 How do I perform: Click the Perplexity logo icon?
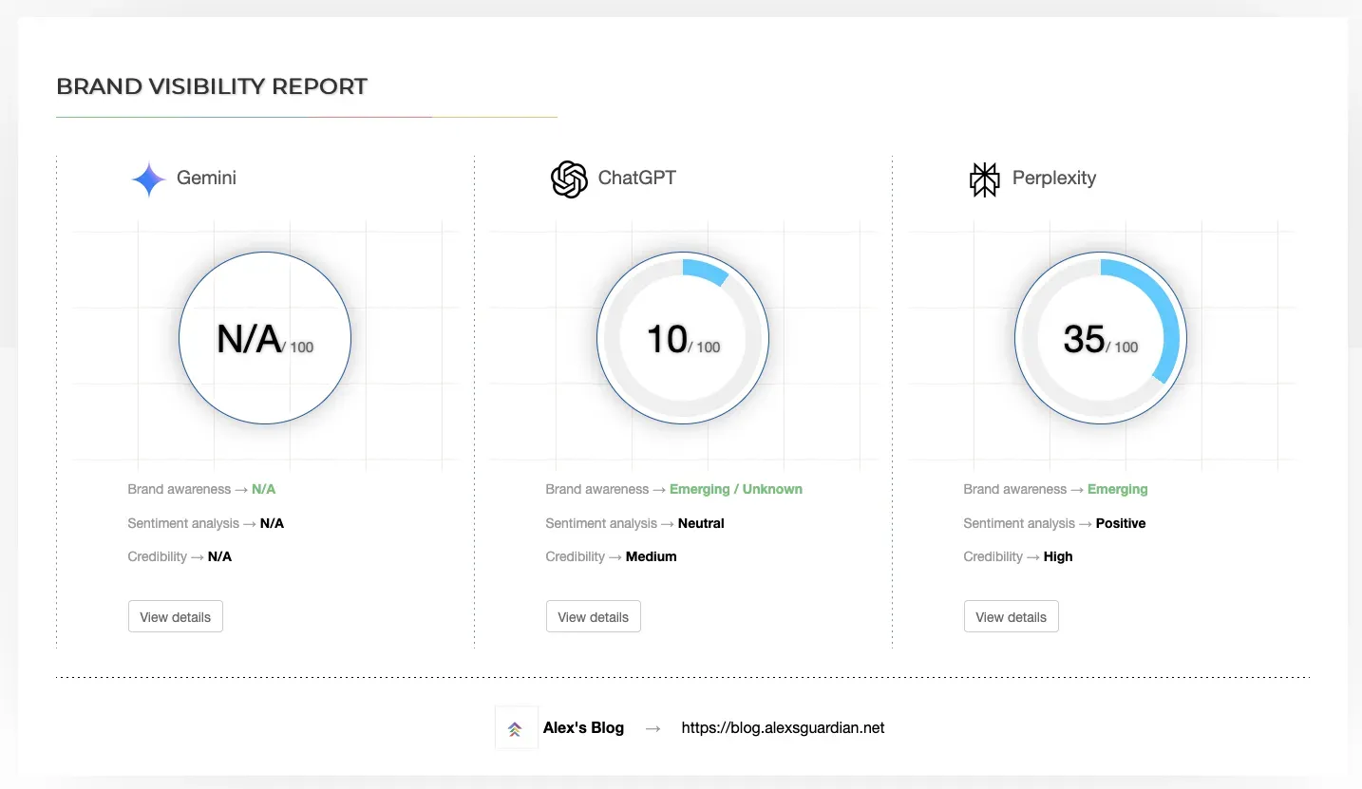[985, 178]
